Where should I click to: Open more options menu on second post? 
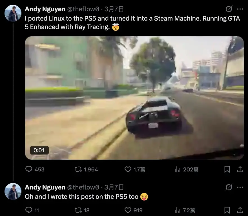[240, 187]
